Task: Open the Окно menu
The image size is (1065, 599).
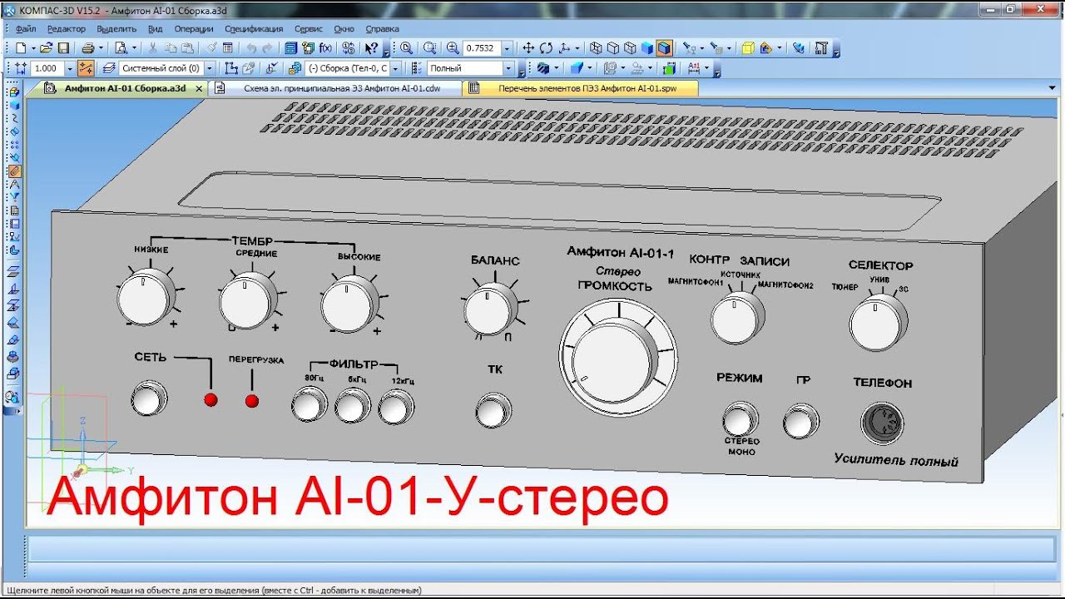Action: tap(344, 28)
